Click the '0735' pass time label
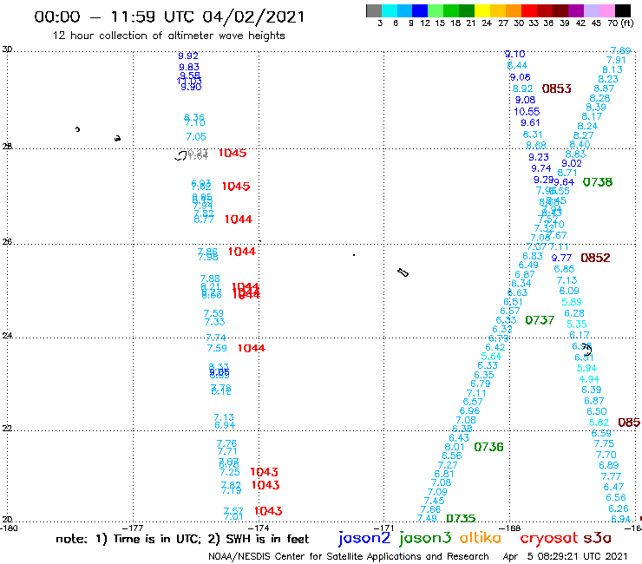The width and height of the screenshot is (642, 564). coord(461,519)
